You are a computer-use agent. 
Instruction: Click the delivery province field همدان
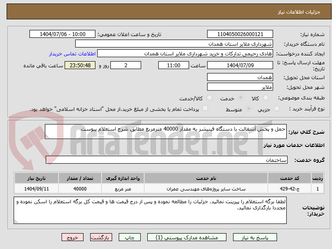coord(240,77)
